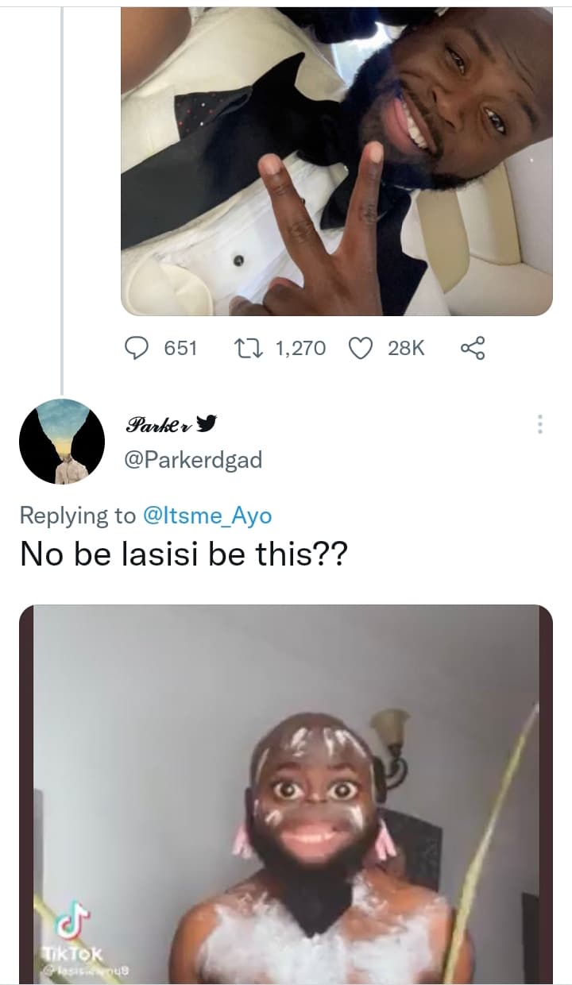572x985 pixels.
Task: Tap the reply speech bubble icon
Action: click(x=139, y=348)
